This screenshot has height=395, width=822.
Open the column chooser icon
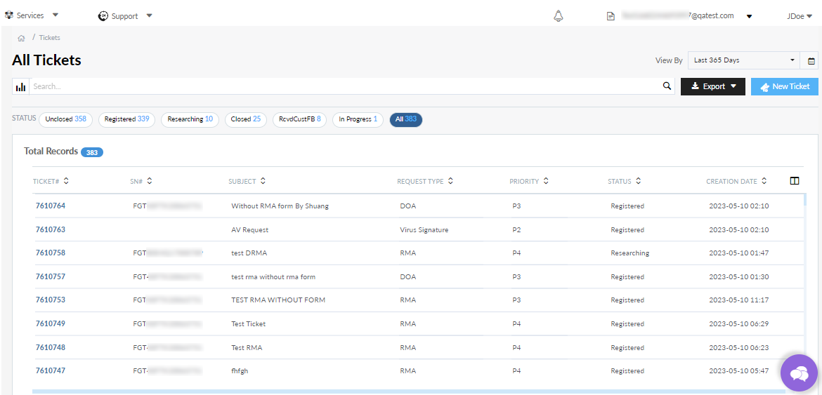coord(794,181)
